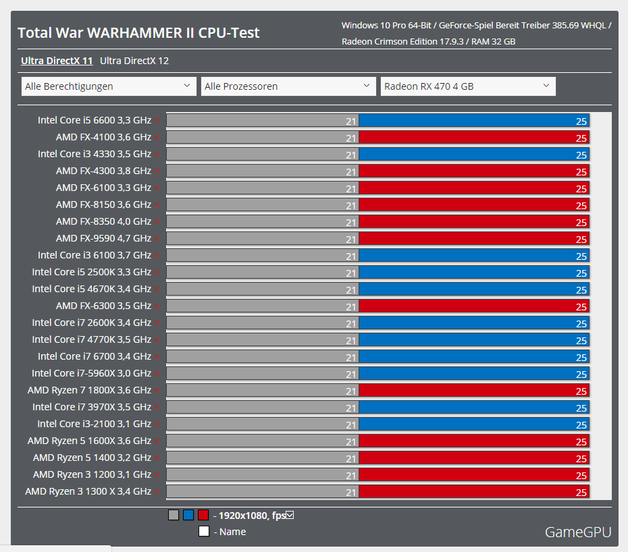
Task: Click the red legend color swatch
Action: [x=203, y=515]
